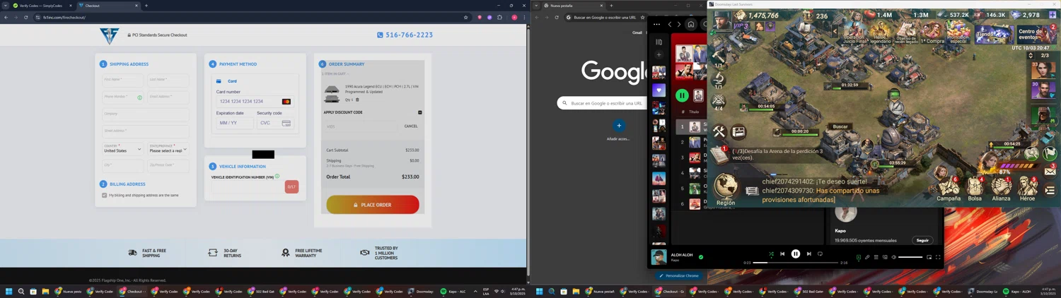This screenshot has height=298, width=1061.
Task: Switch to Verify Codes — SimplyCodes tab
Action: (41, 6)
